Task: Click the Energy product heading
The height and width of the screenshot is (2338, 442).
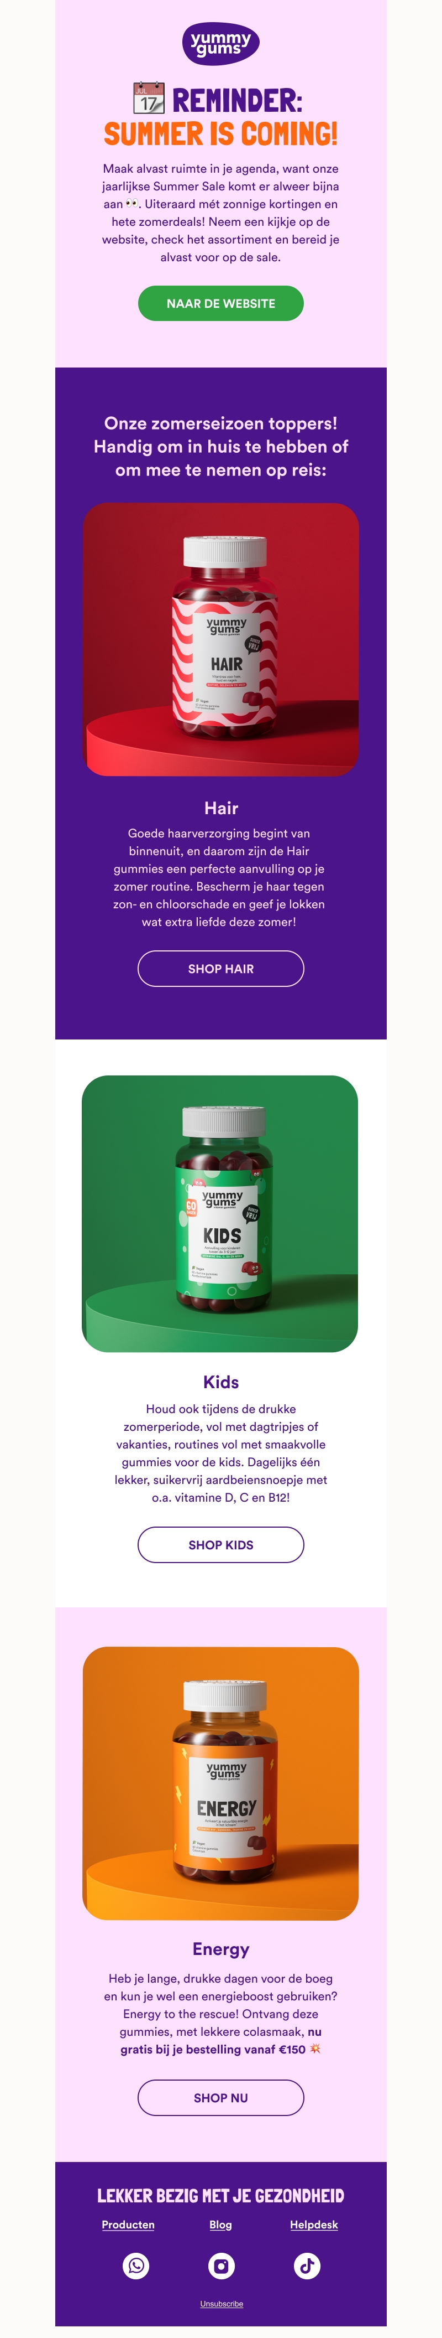Action: (x=221, y=1949)
